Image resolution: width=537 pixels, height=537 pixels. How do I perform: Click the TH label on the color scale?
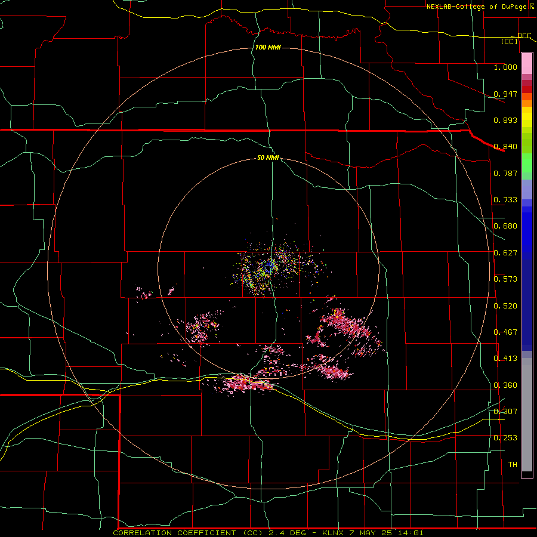513,465
